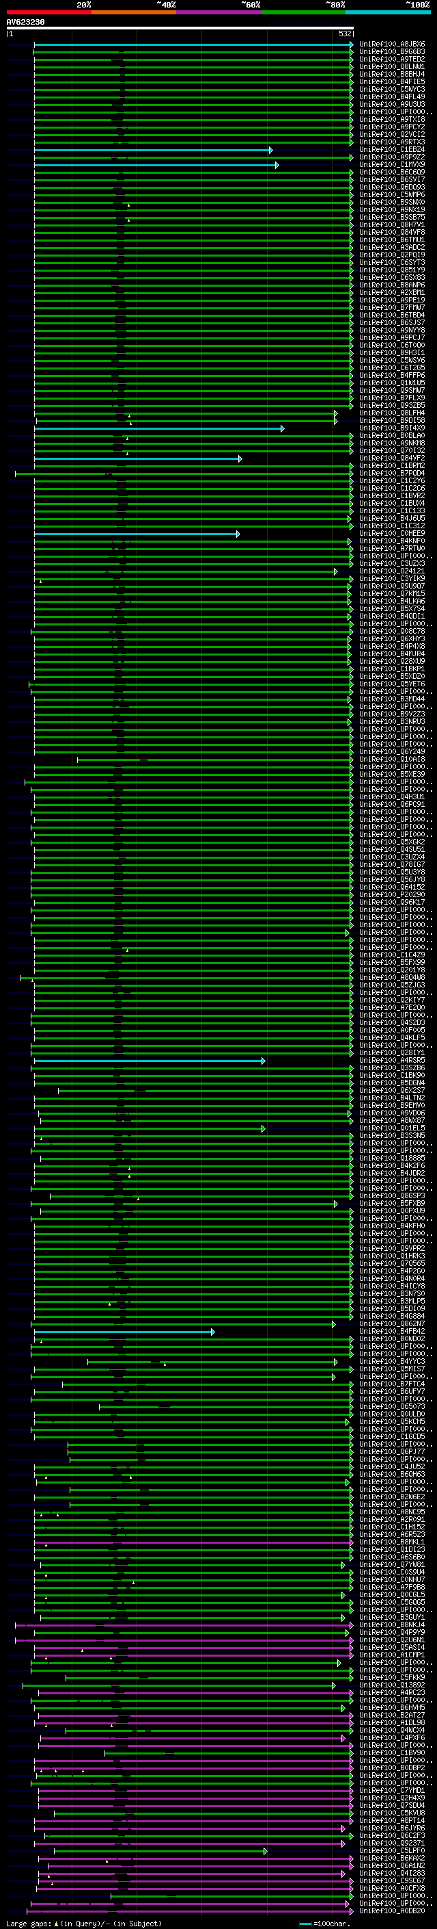Click the orange ~40% identity color segment
The height and width of the screenshot is (1929, 437).
(x=134, y=12)
